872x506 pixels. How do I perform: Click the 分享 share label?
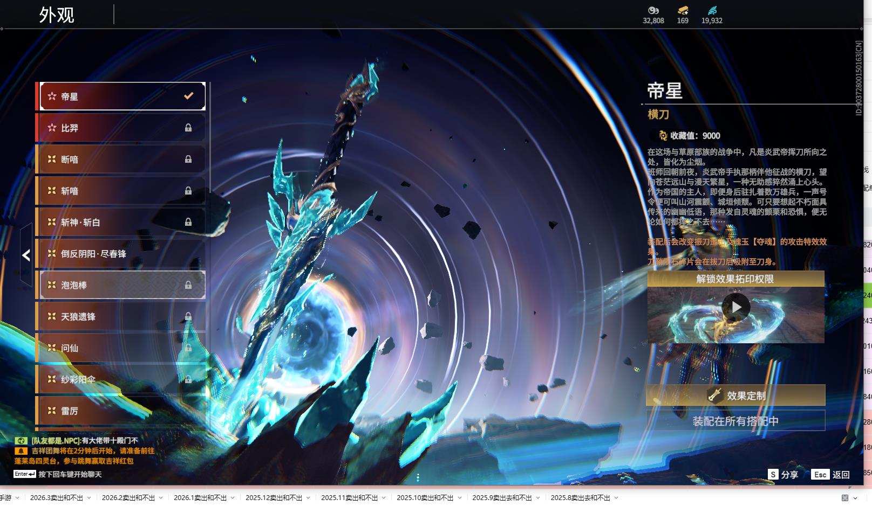(789, 475)
